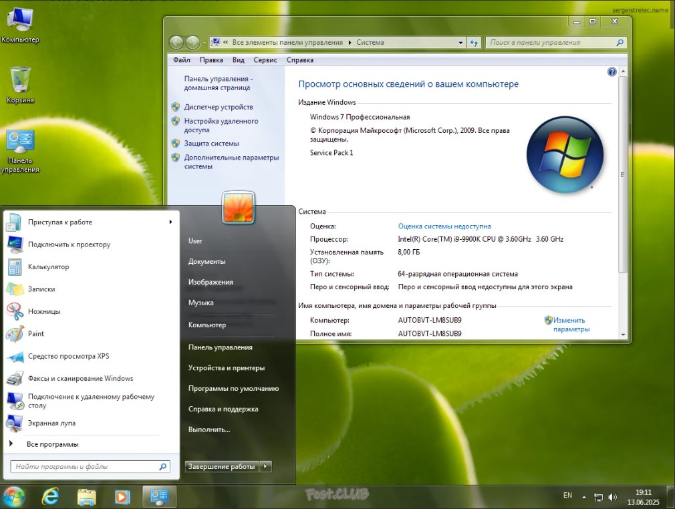The image size is (675, 509).
Task: Click Изменить параметры link
Action: click(570, 325)
